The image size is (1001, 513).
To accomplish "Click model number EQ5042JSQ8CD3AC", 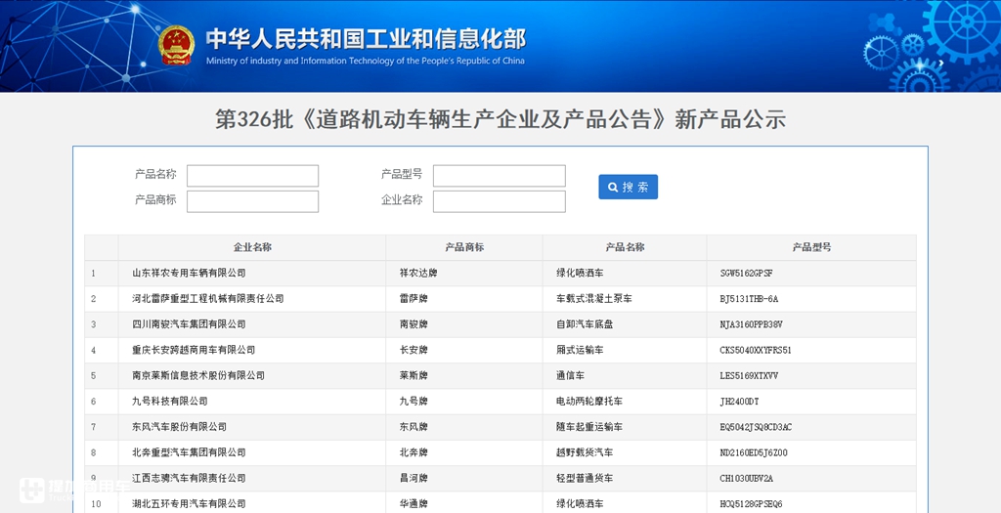I will pyautogui.click(x=756, y=427).
